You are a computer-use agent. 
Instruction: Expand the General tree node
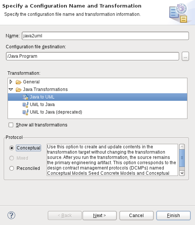click(11, 82)
